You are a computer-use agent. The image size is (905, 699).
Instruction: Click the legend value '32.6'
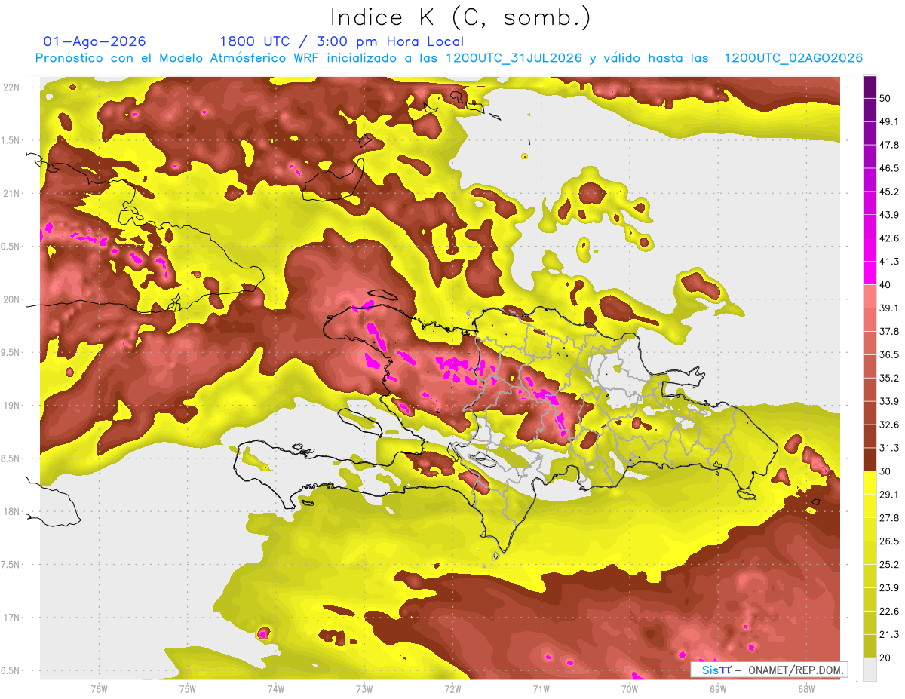[889, 425]
